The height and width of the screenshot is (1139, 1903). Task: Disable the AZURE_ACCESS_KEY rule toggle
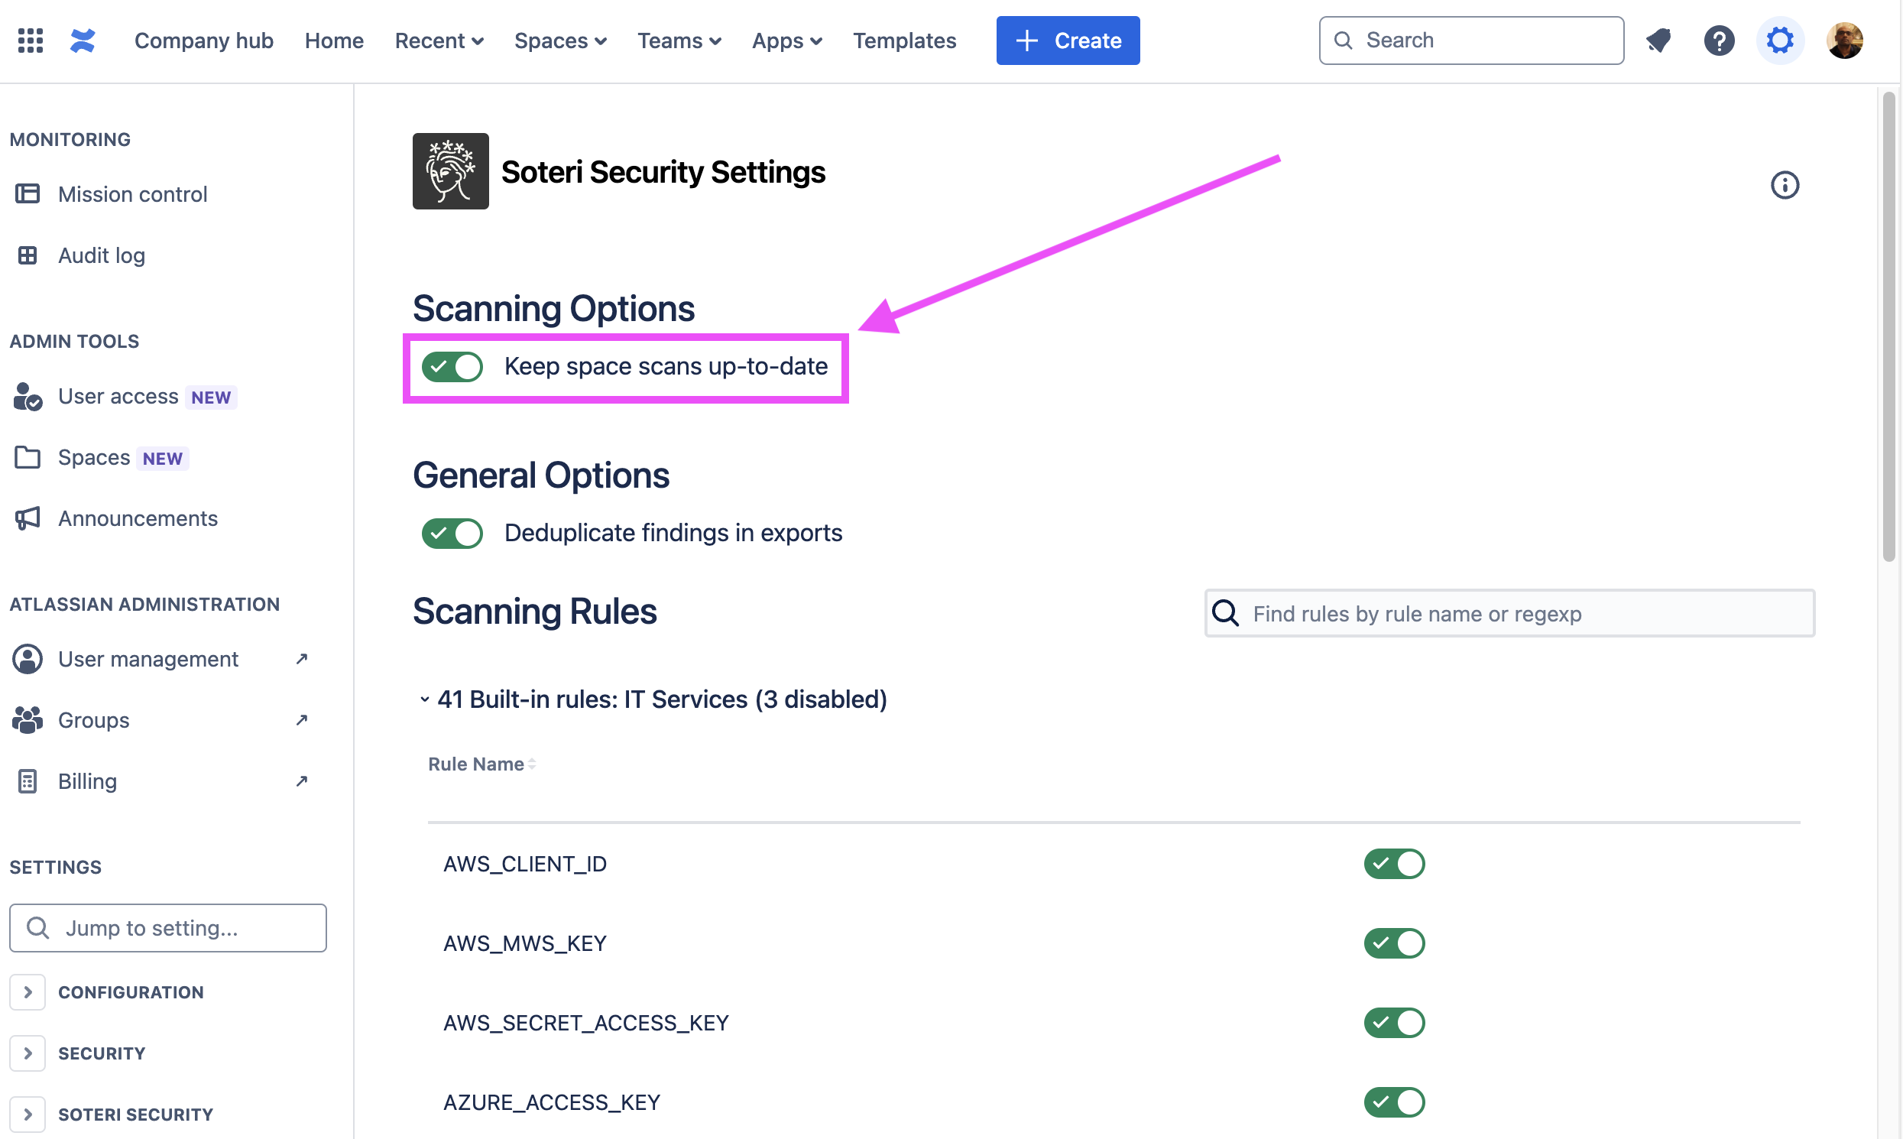point(1394,1103)
